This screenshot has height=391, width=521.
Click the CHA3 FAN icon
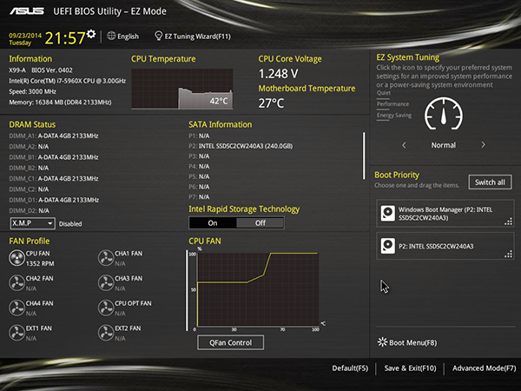106,283
